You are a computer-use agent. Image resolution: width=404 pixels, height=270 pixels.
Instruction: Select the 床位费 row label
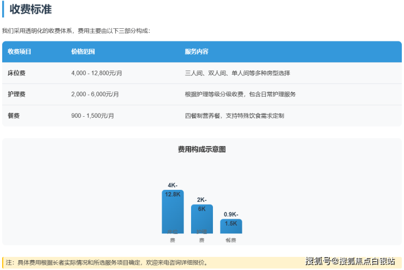(x=16, y=73)
